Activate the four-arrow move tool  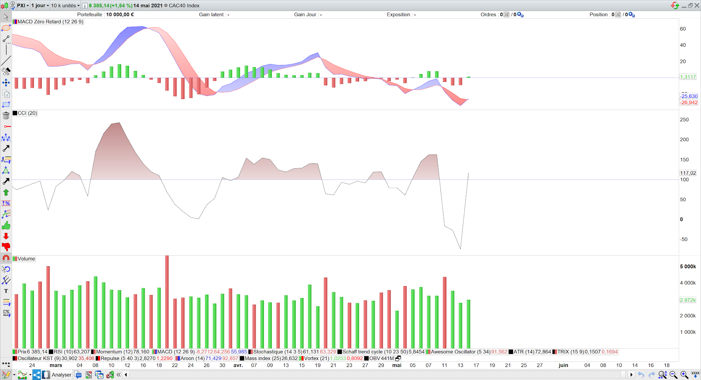coord(6,83)
